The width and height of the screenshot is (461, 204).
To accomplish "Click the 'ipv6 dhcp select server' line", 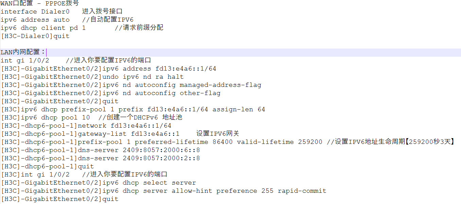I will click(x=149, y=183).
